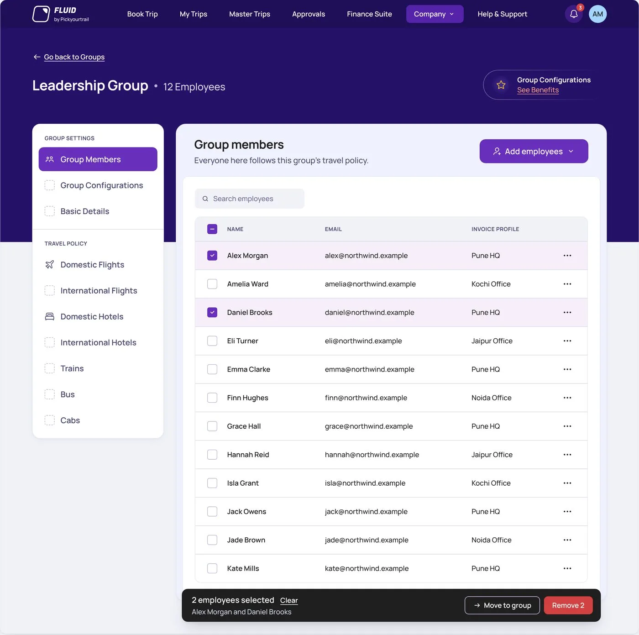Open the Finance Suite menu
The height and width of the screenshot is (635, 639).
click(x=369, y=14)
